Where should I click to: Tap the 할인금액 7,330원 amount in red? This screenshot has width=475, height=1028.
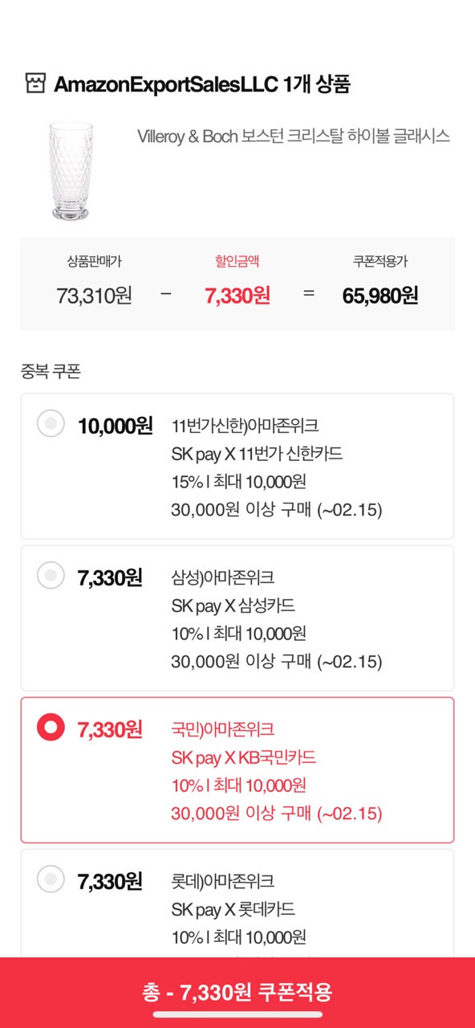tap(237, 296)
